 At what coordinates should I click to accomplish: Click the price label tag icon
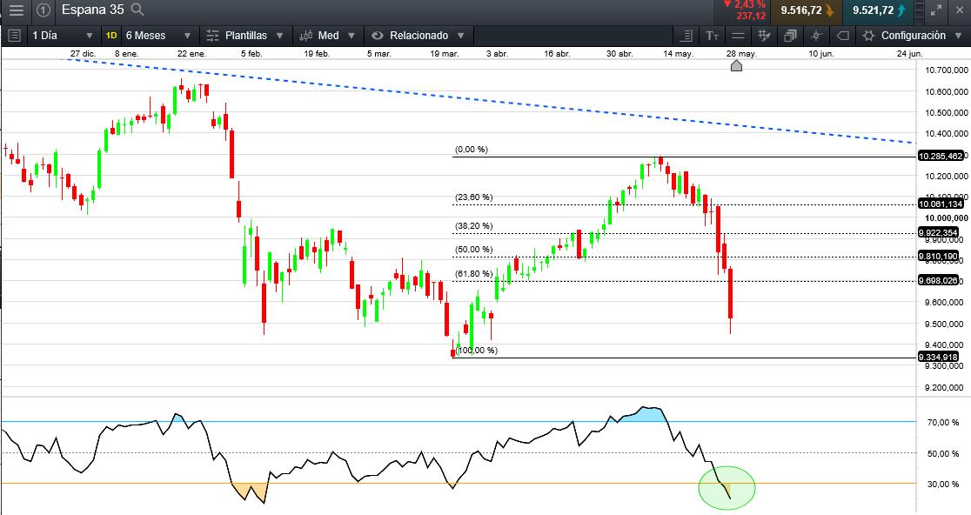(x=843, y=36)
